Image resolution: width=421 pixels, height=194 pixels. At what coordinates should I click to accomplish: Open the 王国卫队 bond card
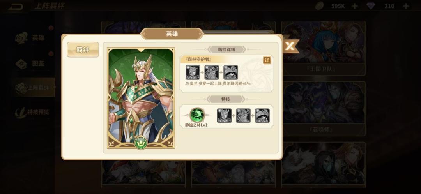323,48
